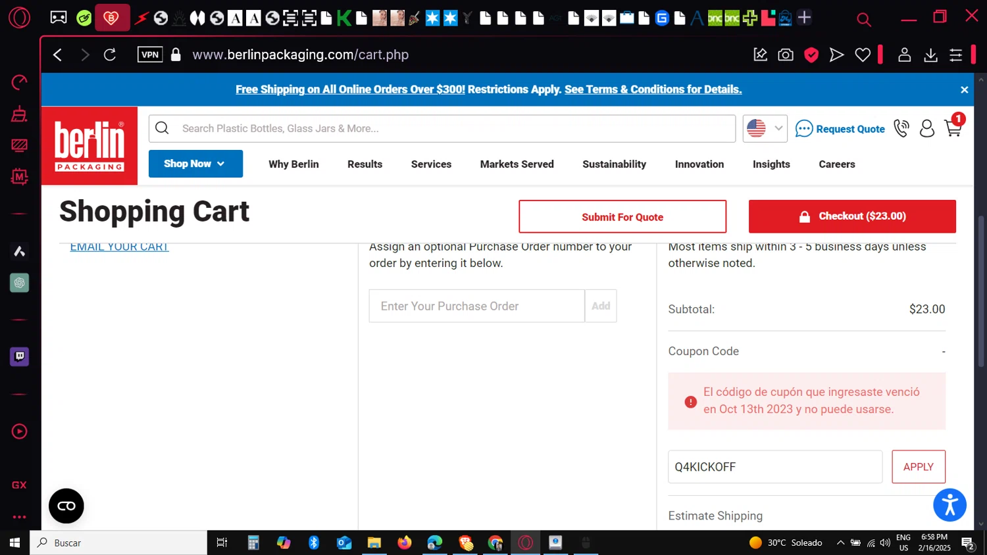Click Estimate Shipping text

tap(715, 516)
